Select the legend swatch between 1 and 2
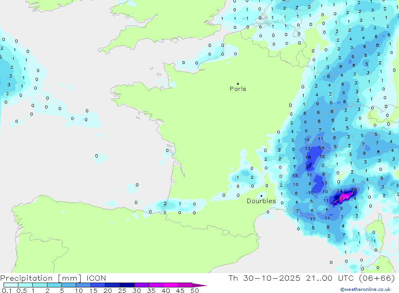Screen dimensions: 399x293 pos(40,285)
